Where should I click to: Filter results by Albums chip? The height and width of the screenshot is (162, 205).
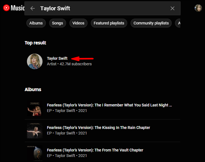pyautogui.click(x=36, y=23)
